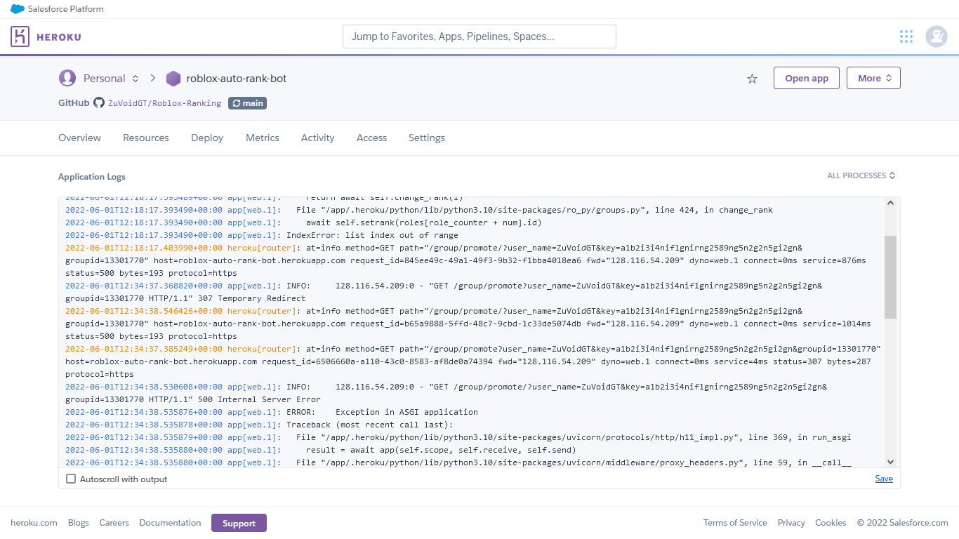Click the 'Application Logs' heading

[92, 177]
